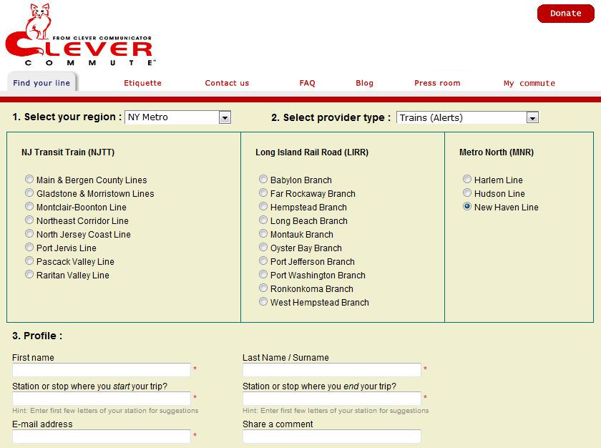The image size is (601, 448).
Task: Focus the E-mail address input
Action: (x=102, y=437)
